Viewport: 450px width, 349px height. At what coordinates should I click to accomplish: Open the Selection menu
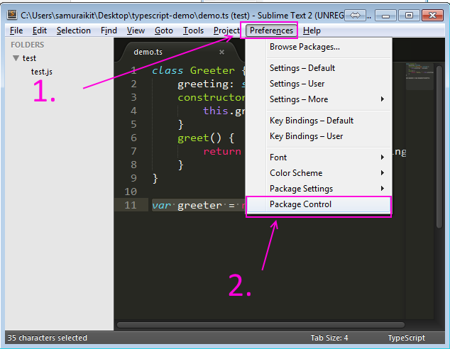74,31
